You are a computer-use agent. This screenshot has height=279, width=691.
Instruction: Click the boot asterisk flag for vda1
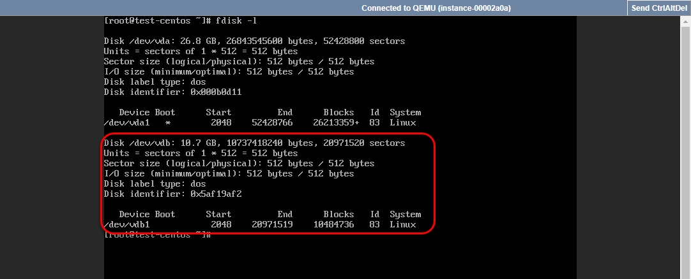coord(167,123)
